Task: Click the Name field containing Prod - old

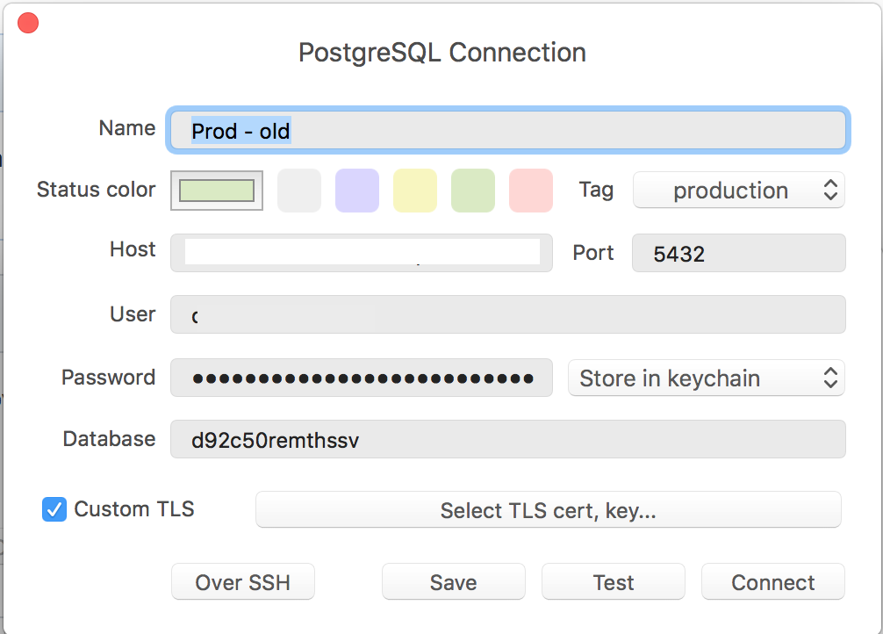Action: 508,130
